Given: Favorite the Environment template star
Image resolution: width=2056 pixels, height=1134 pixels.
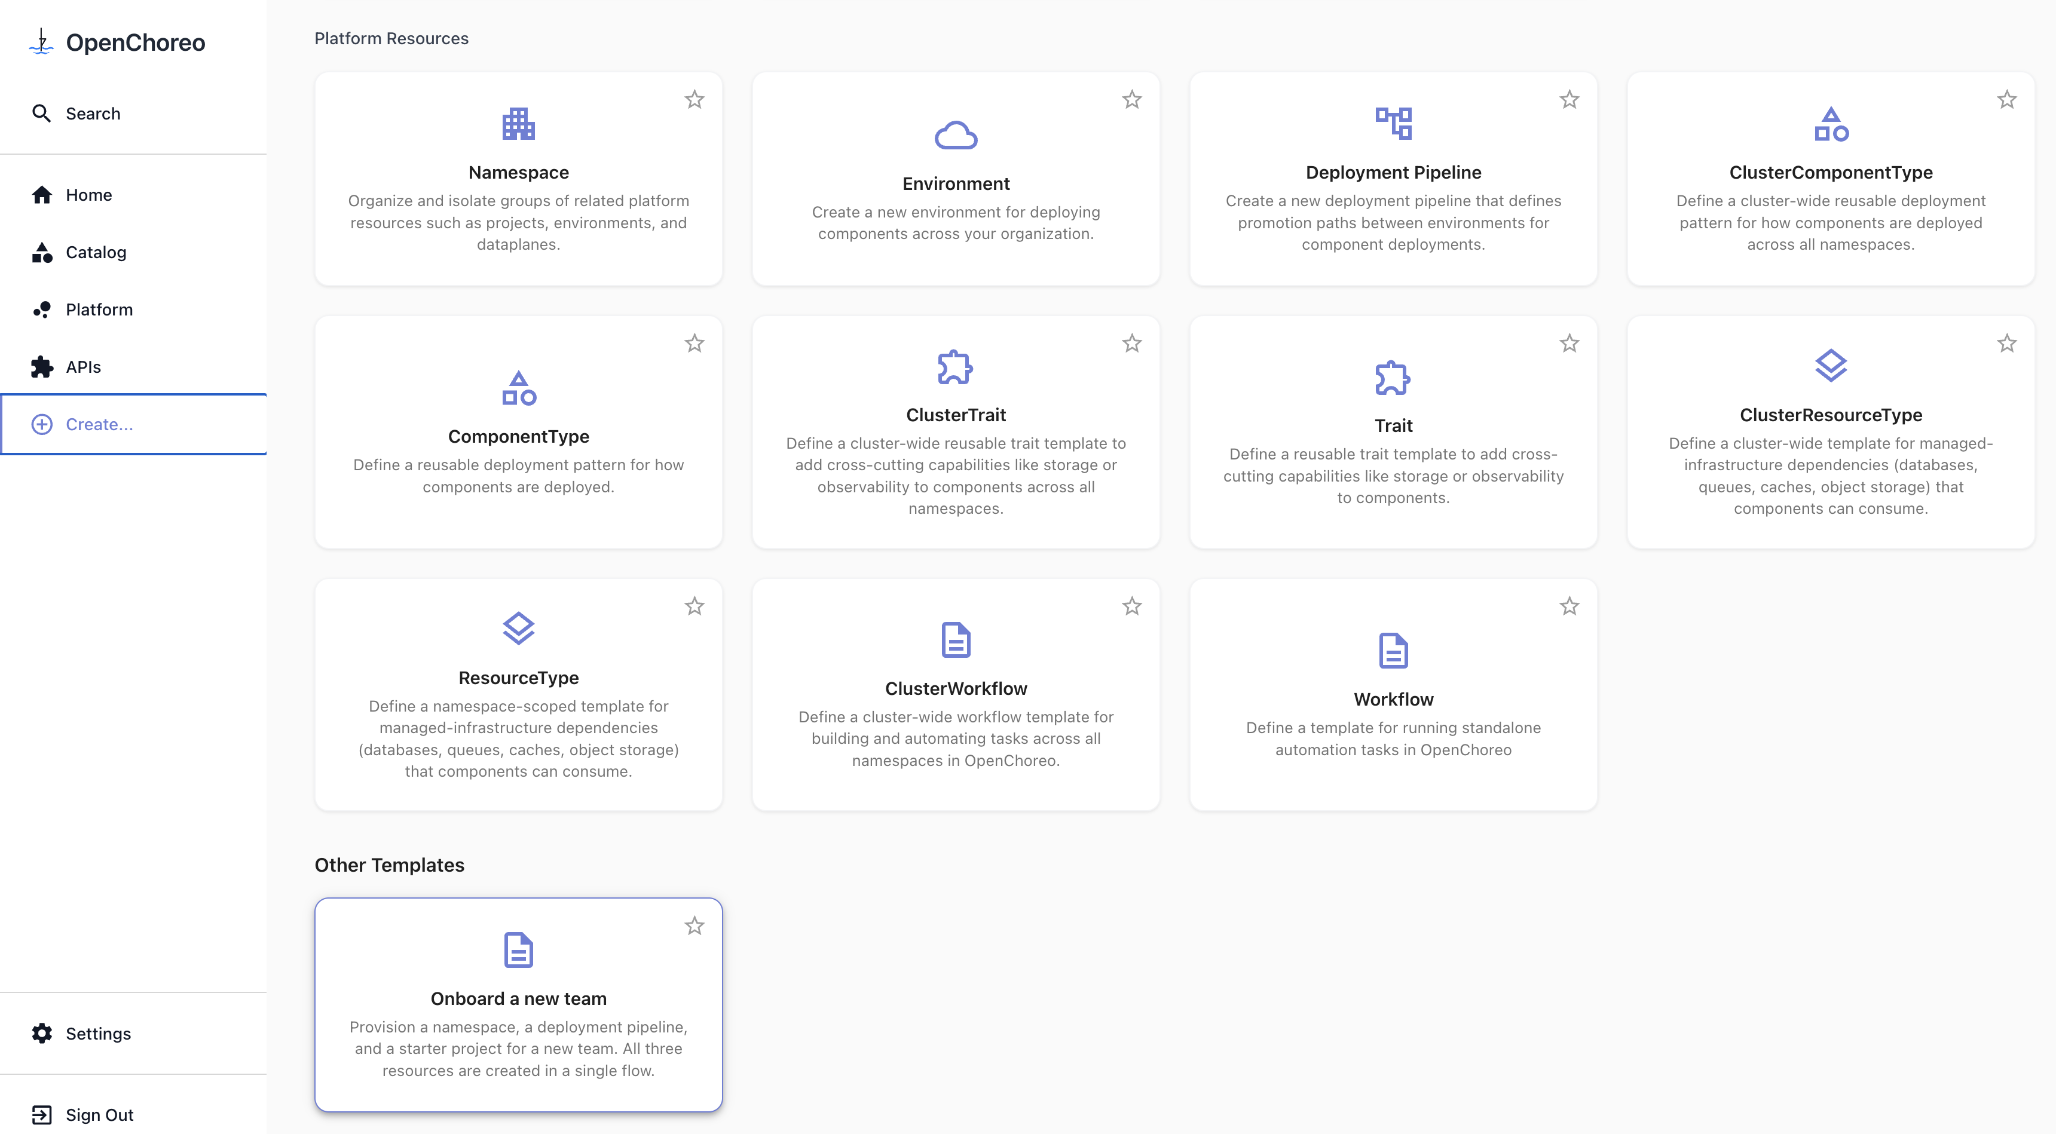Looking at the screenshot, I should point(1132,100).
